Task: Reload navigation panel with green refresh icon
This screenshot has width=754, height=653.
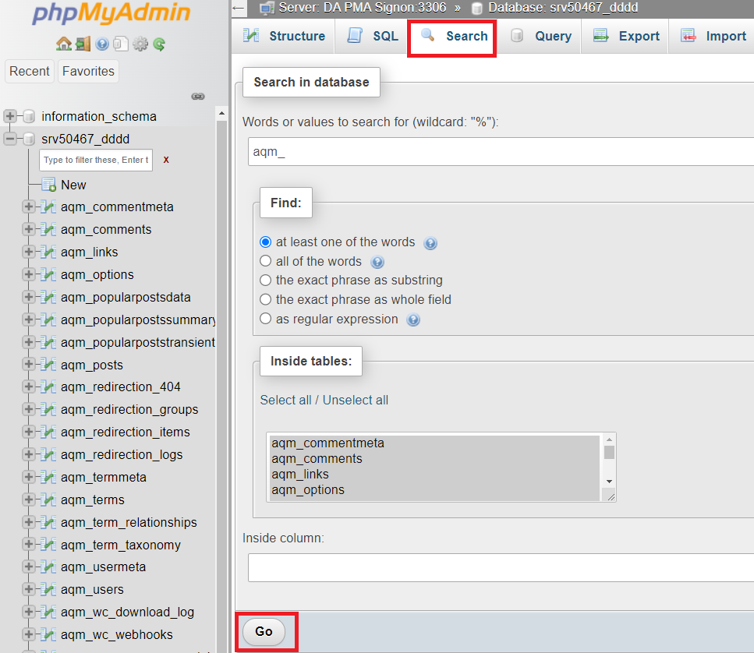Action: pyautogui.click(x=159, y=44)
